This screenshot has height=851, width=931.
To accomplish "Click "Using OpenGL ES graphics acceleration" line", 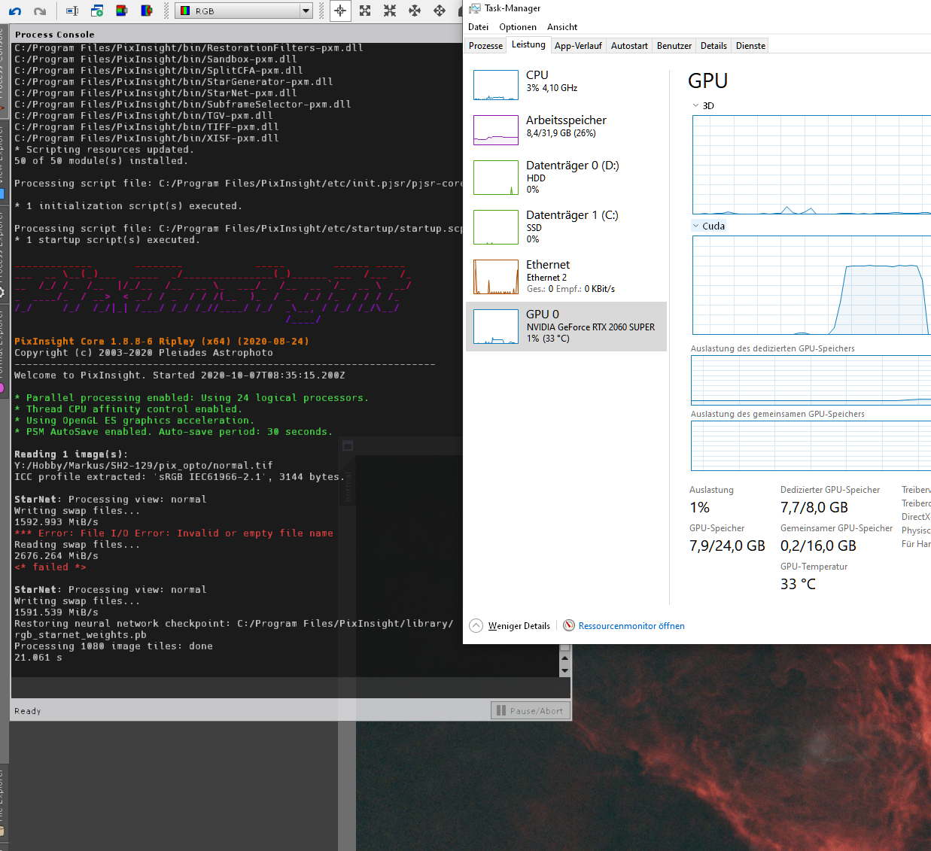I will 135,421.
